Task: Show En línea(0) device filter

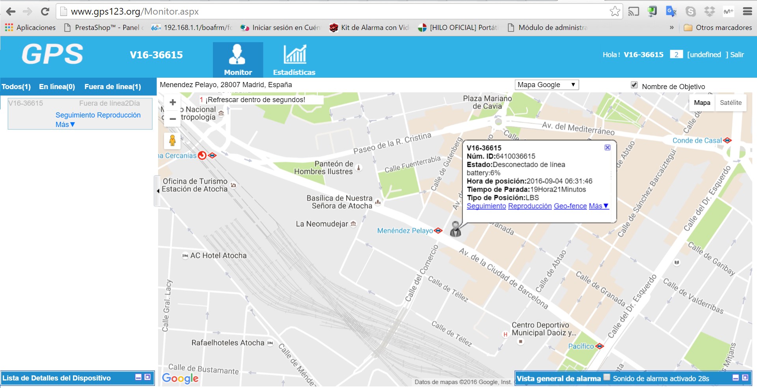Action: click(57, 87)
